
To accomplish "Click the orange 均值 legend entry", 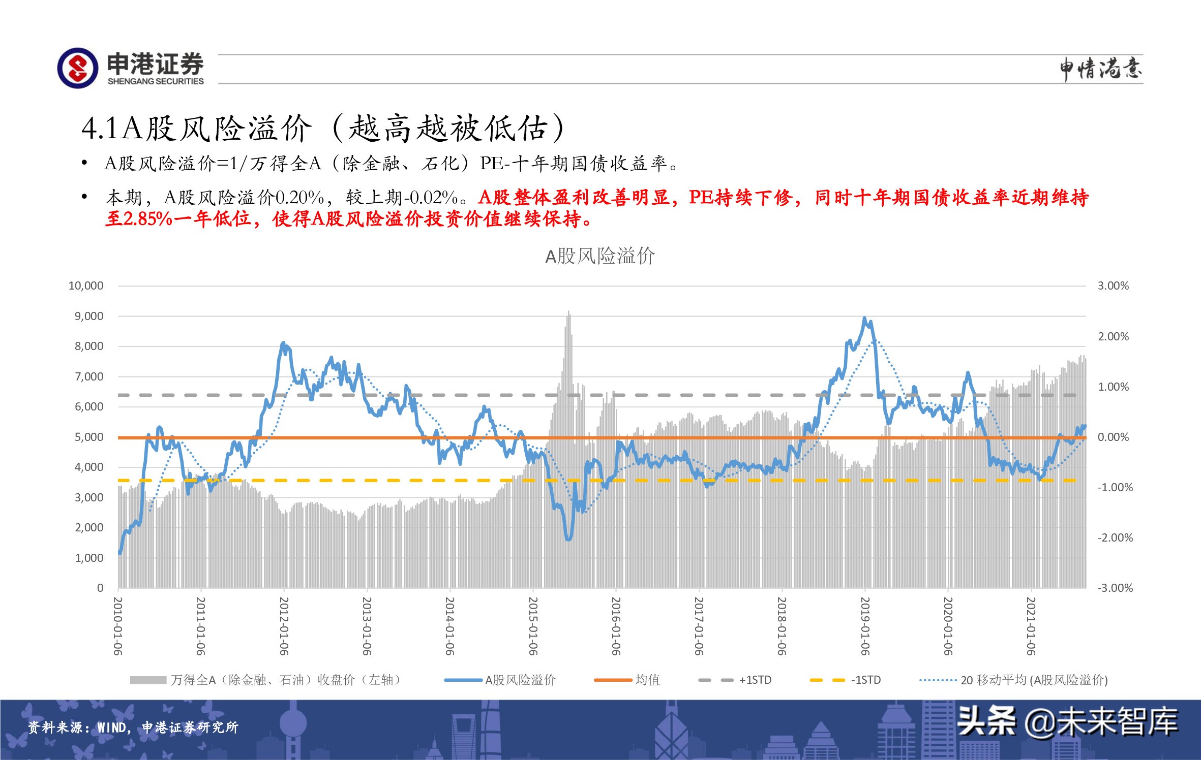I will point(627,680).
